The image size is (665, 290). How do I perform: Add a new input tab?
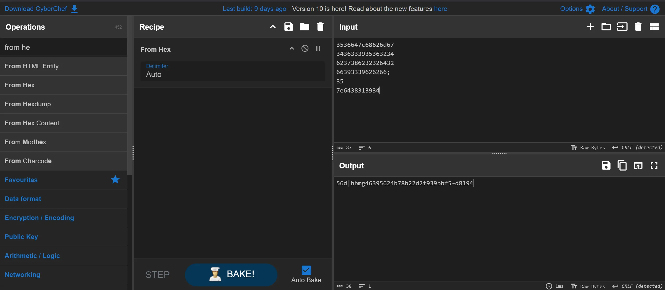[590, 27]
